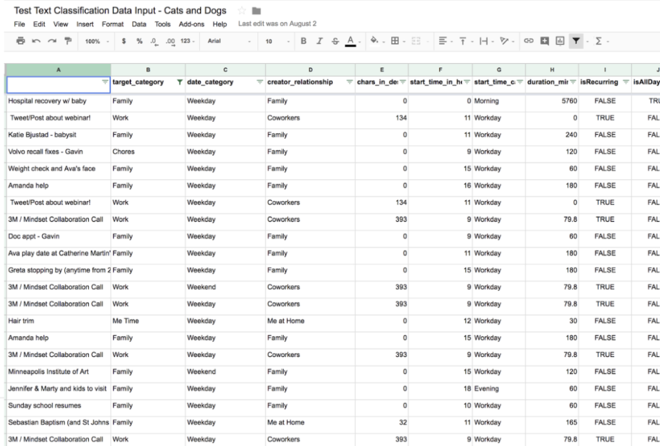The image size is (660, 446).
Task: Open the Insert menu
Action: pyautogui.click(x=85, y=24)
